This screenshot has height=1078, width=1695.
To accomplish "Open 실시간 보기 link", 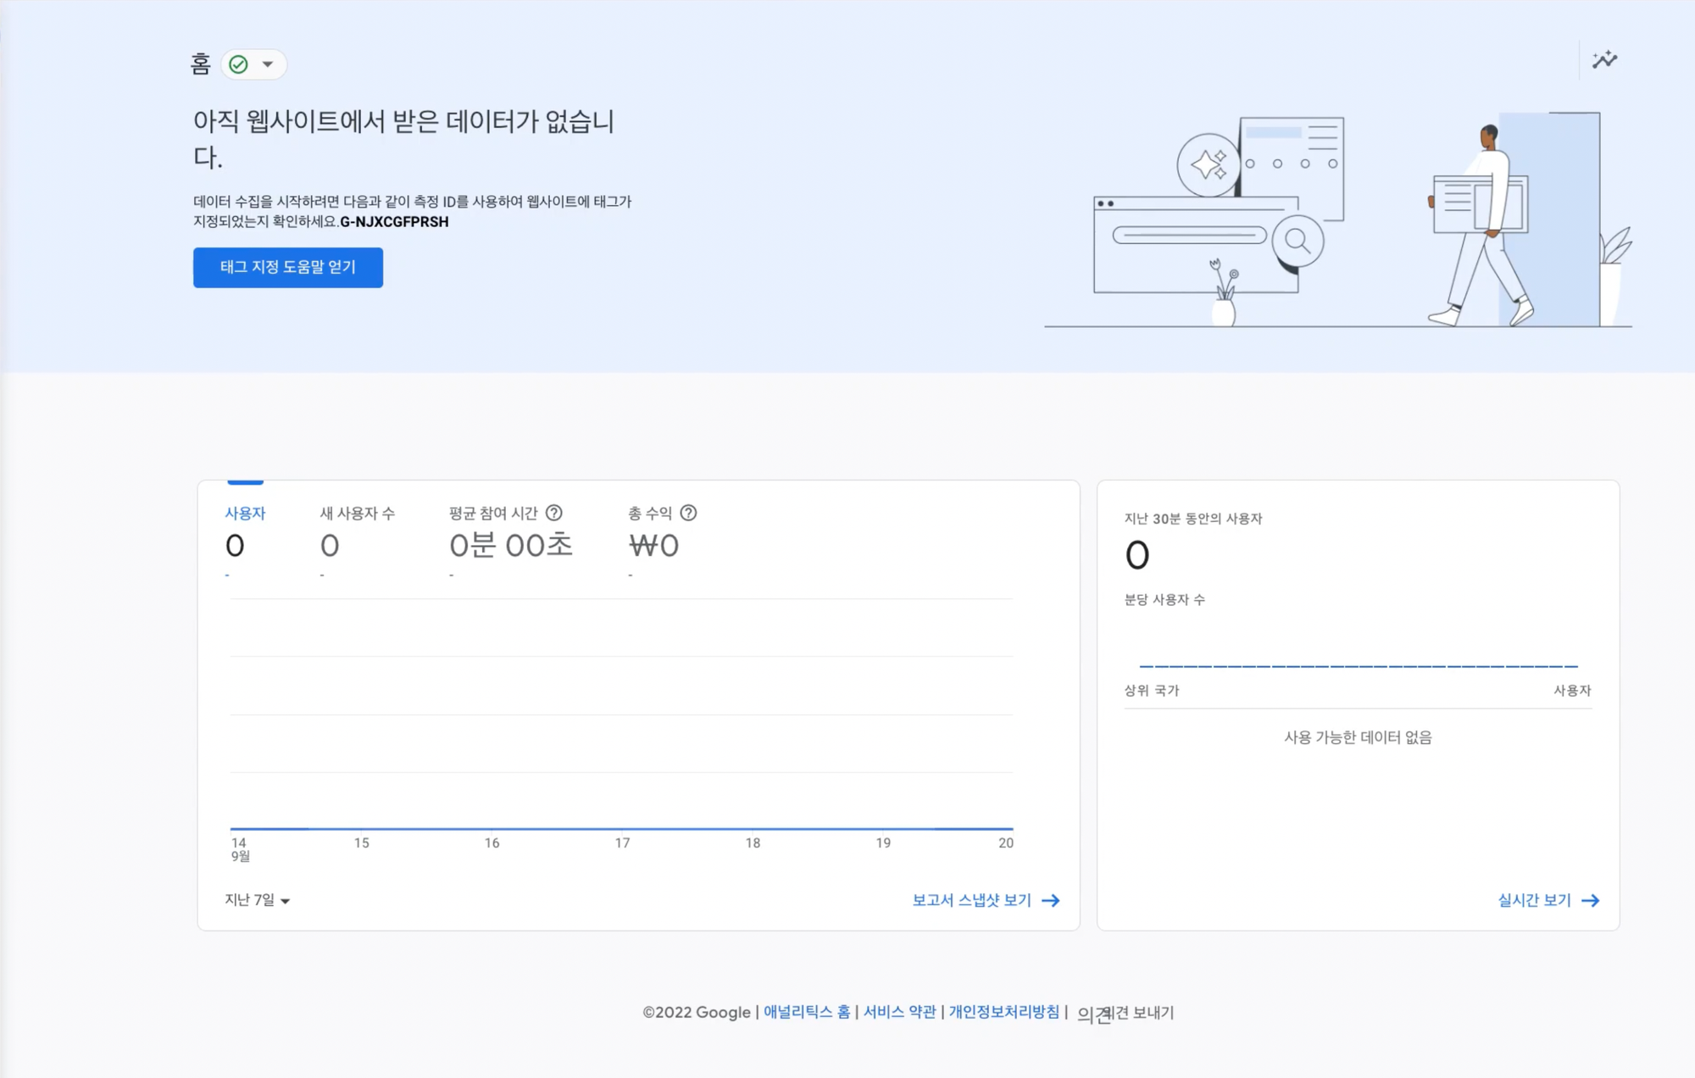I will 1534,900.
